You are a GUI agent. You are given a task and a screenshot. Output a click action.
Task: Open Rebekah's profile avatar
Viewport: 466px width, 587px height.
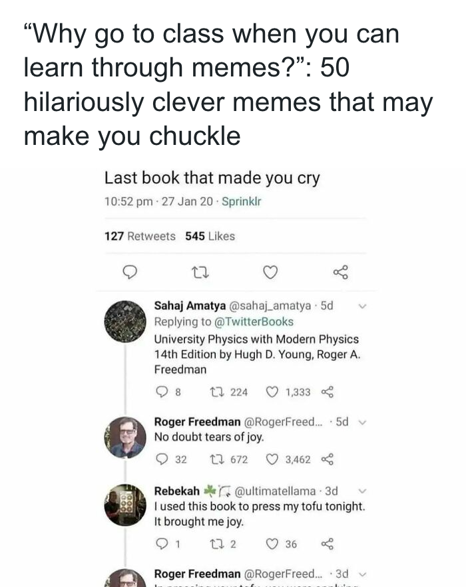point(125,505)
